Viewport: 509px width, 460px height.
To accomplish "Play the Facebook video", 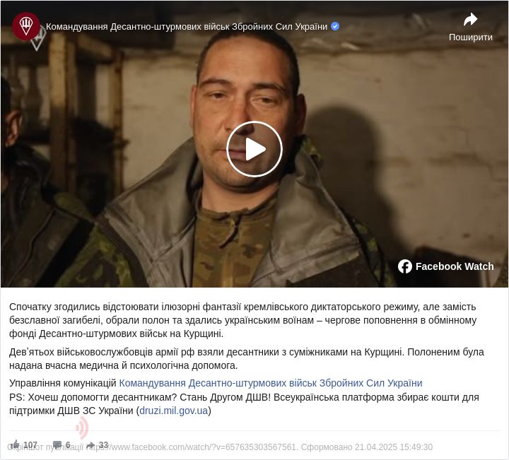I will (255, 149).
